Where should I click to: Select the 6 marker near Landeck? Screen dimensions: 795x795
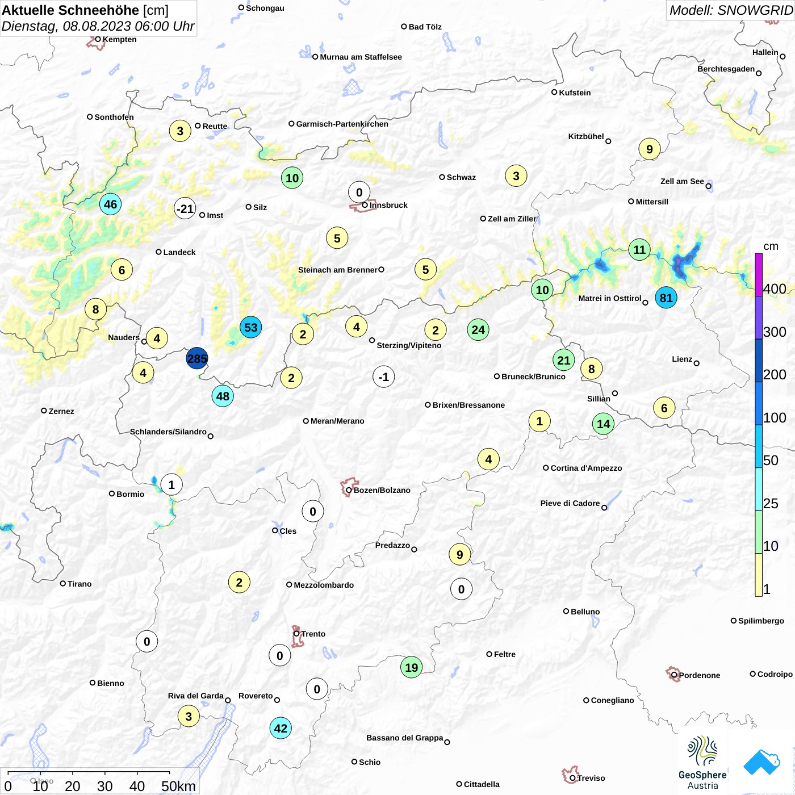point(122,270)
